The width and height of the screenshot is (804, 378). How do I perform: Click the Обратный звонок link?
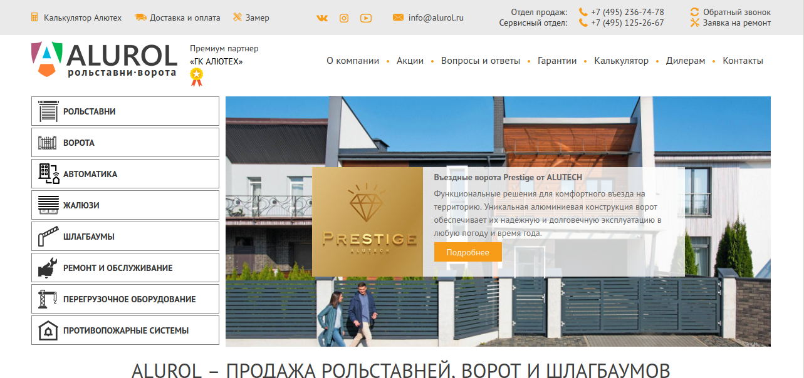(736, 12)
